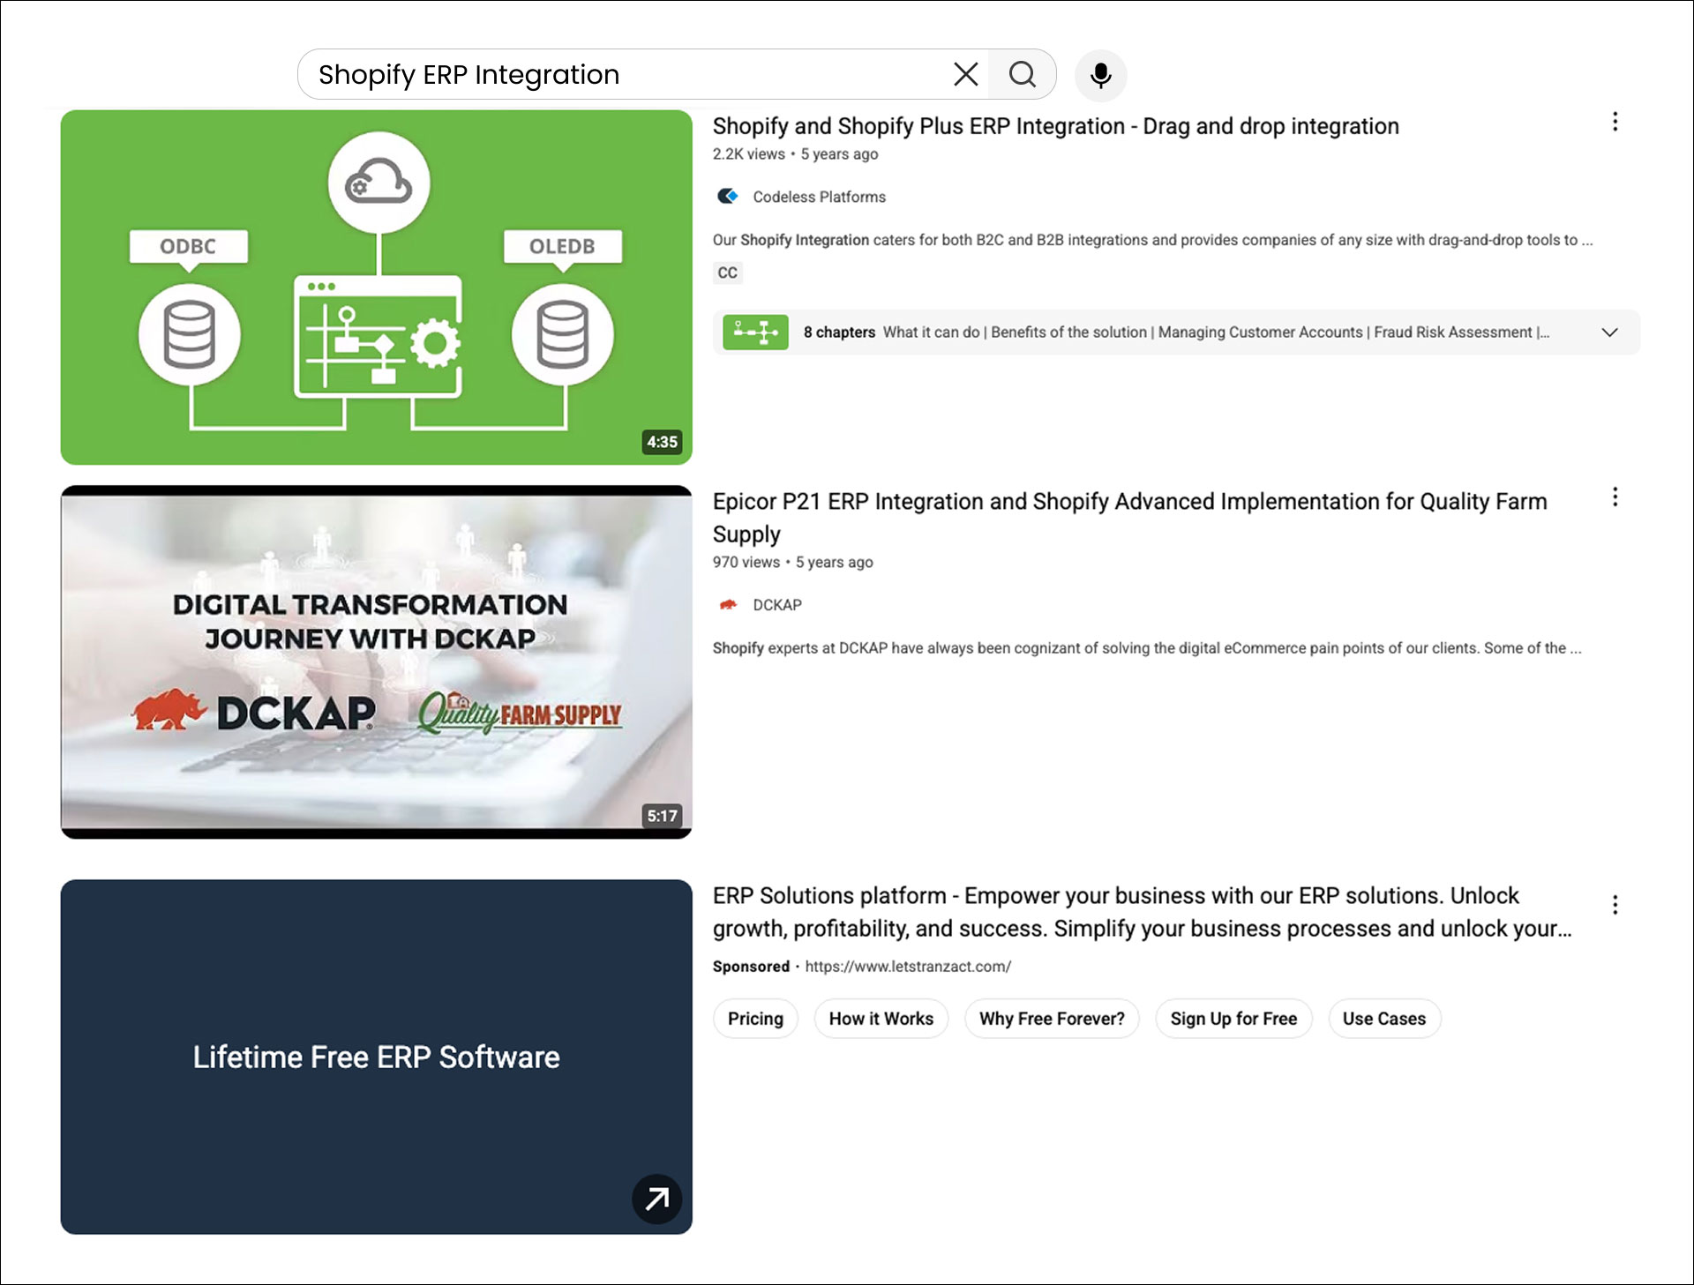Open the ERP Solutions platform ad title
The image size is (1694, 1285).
click(x=1142, y=912)
